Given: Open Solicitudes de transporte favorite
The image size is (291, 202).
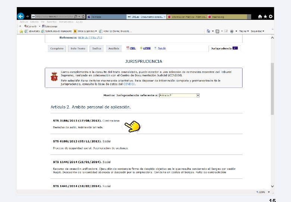Looking at the screenshot, I should pos(56,31).
